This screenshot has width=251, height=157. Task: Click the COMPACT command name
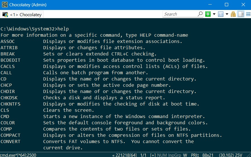click(x=11, y=135)
